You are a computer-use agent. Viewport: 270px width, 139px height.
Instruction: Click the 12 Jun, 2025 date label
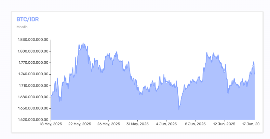click(x=224, y=124)
